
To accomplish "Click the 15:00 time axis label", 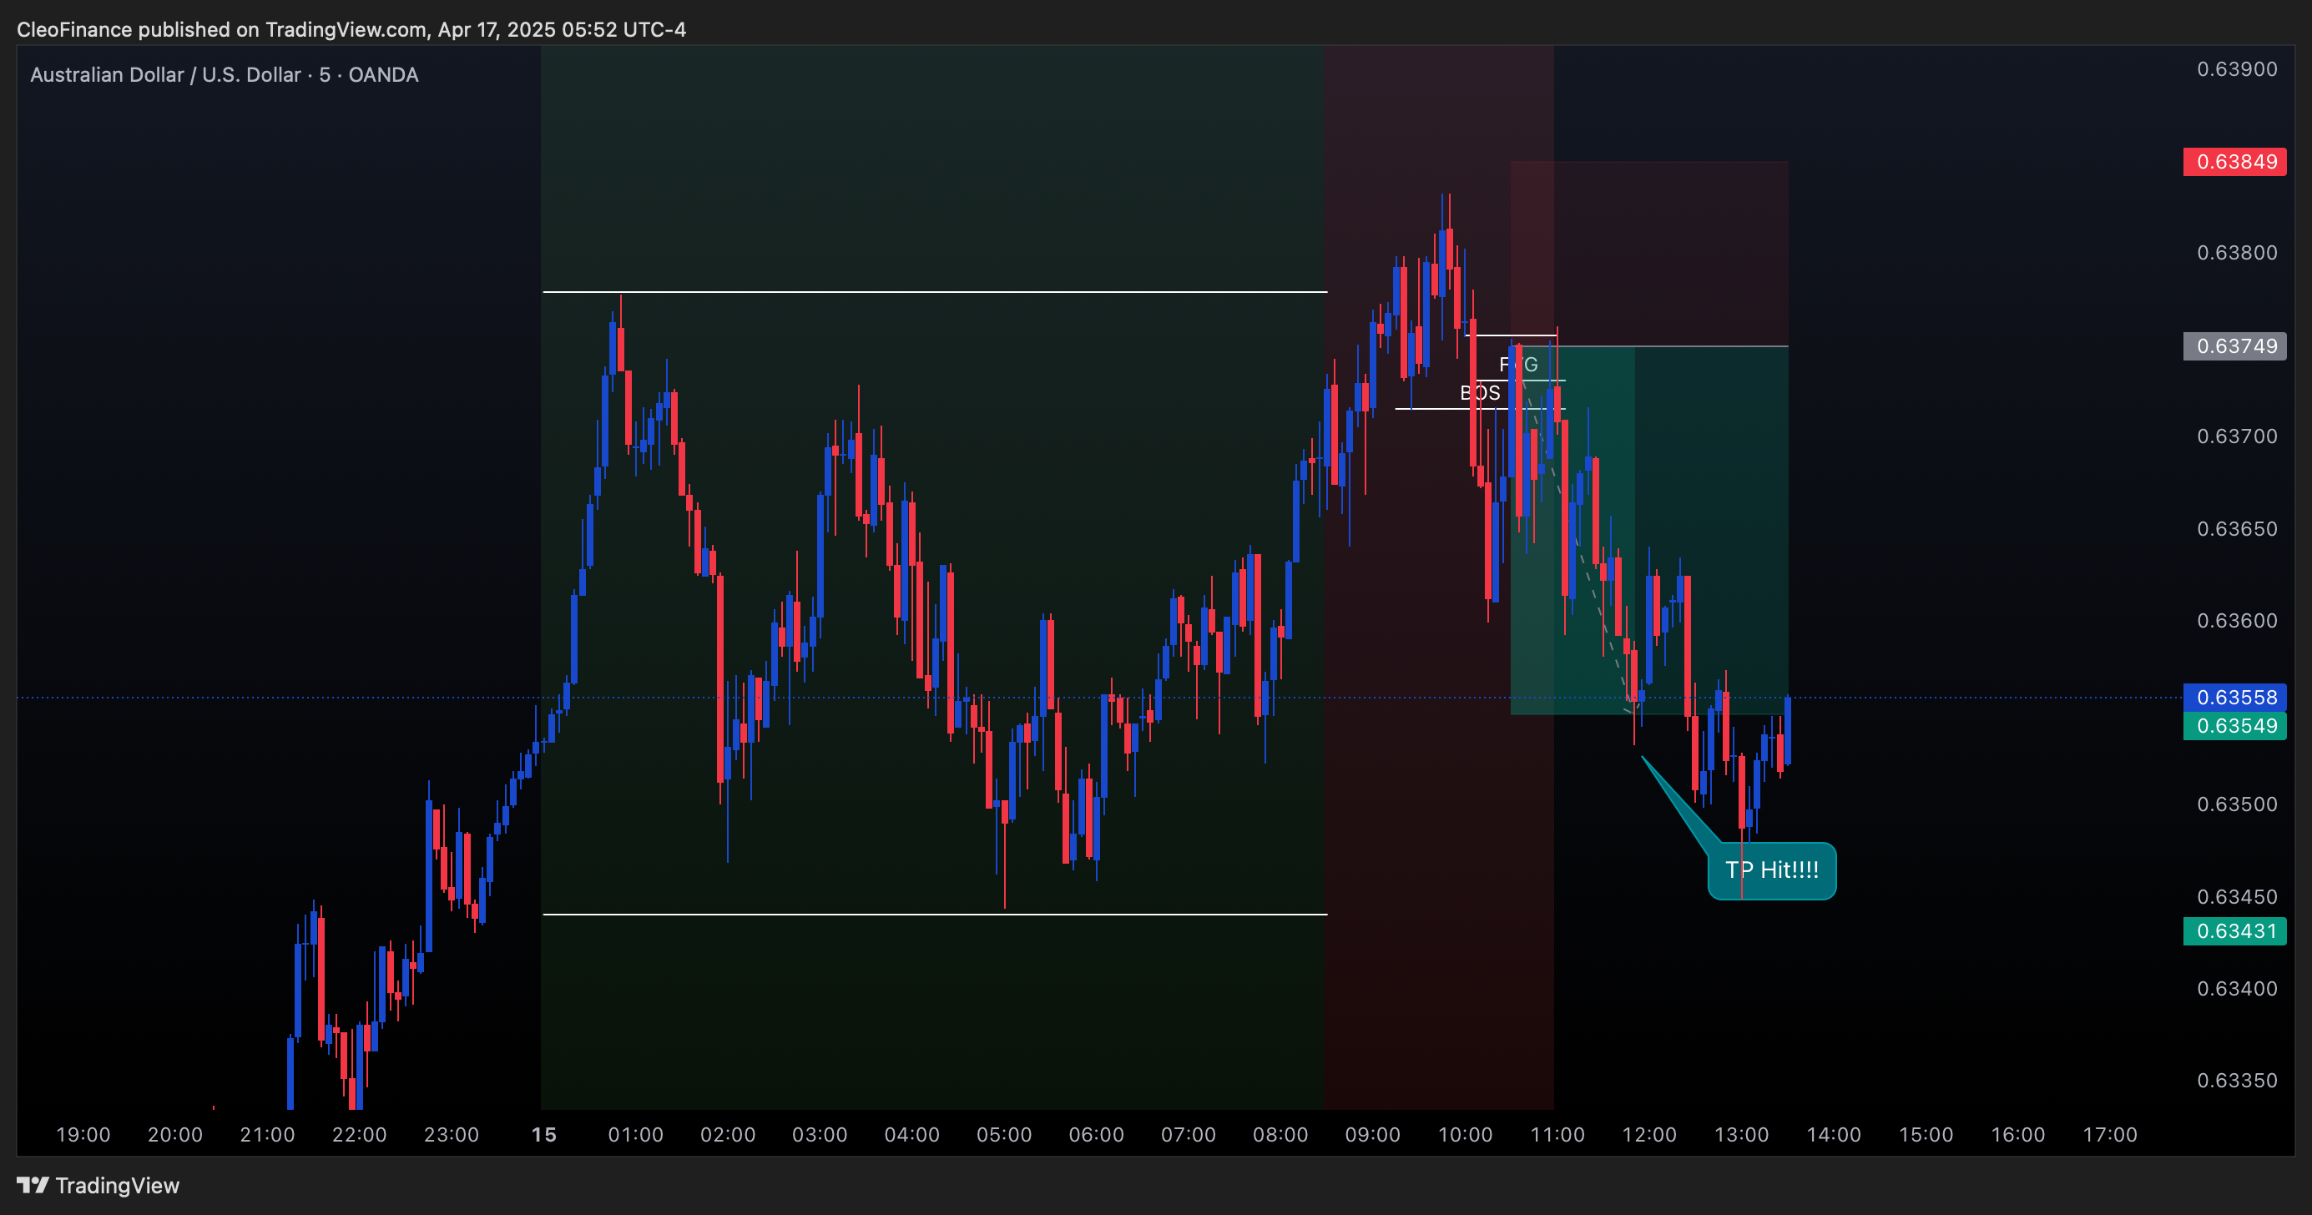I will 1926,1134.
